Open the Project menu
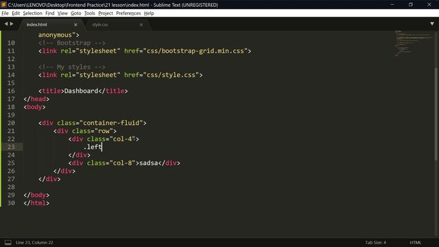Viewport: 439px width, 247px height. click(x=106, y=13)
